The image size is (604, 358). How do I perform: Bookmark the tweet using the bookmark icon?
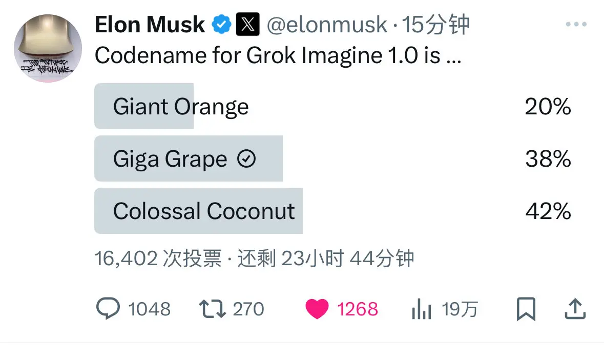point(527,308)
